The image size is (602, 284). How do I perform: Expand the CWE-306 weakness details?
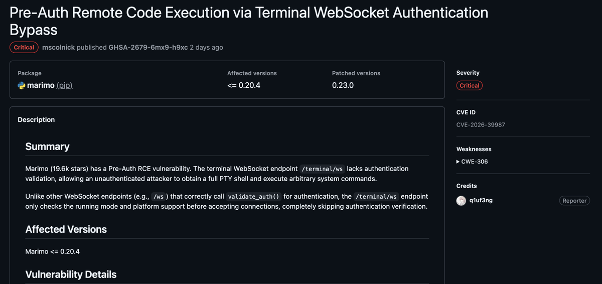tap(472, 162)
